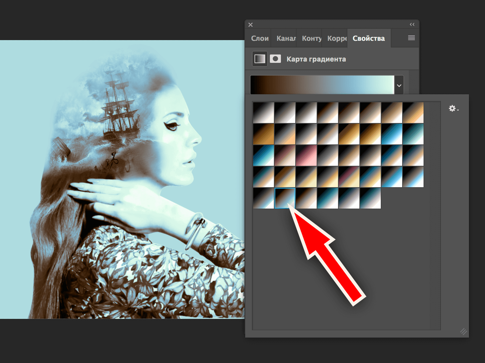Choose the last preset in the top row
485x363 pixels.
point(413,113)
